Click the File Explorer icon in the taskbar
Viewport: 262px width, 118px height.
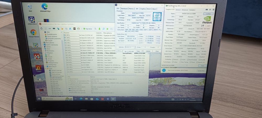tap(86, 99)
